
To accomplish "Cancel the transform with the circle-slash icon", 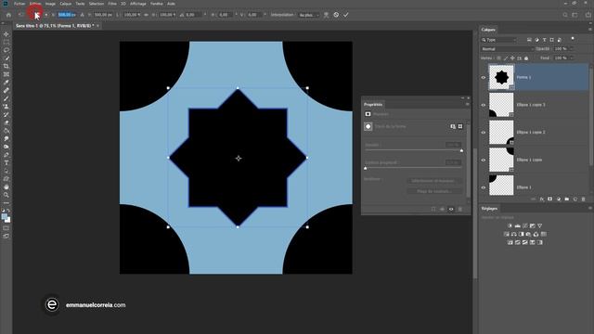I will [x=336, y=15].
